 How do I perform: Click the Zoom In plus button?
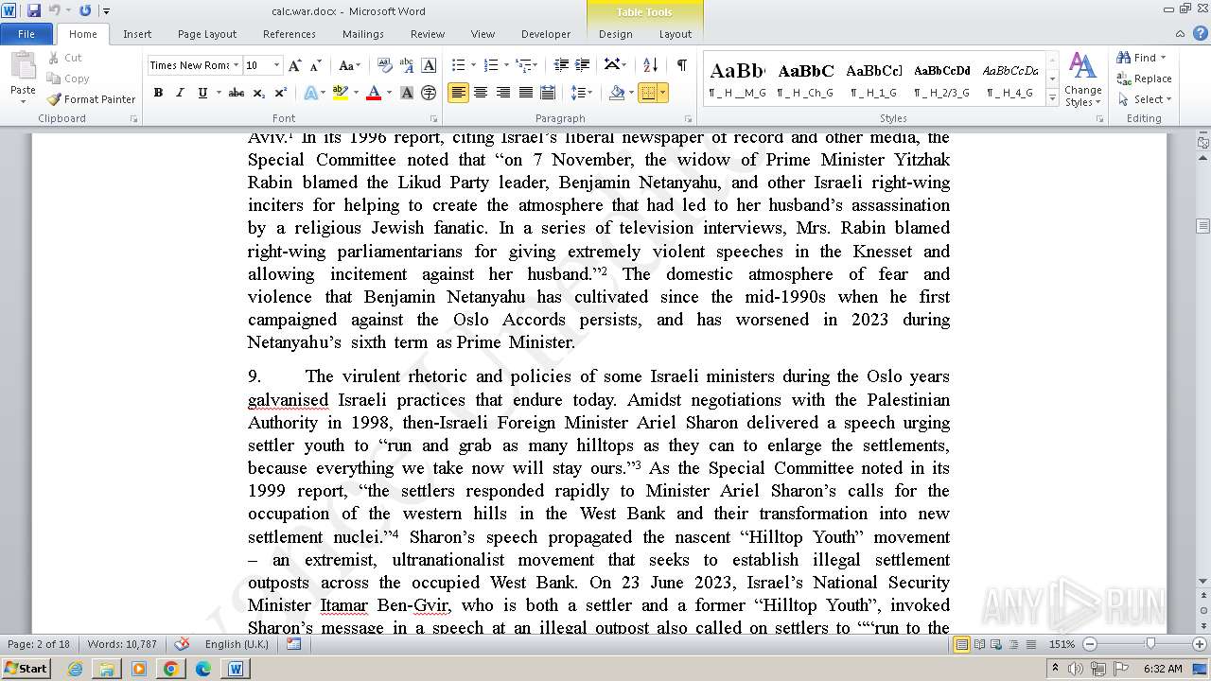point(1201,644)
